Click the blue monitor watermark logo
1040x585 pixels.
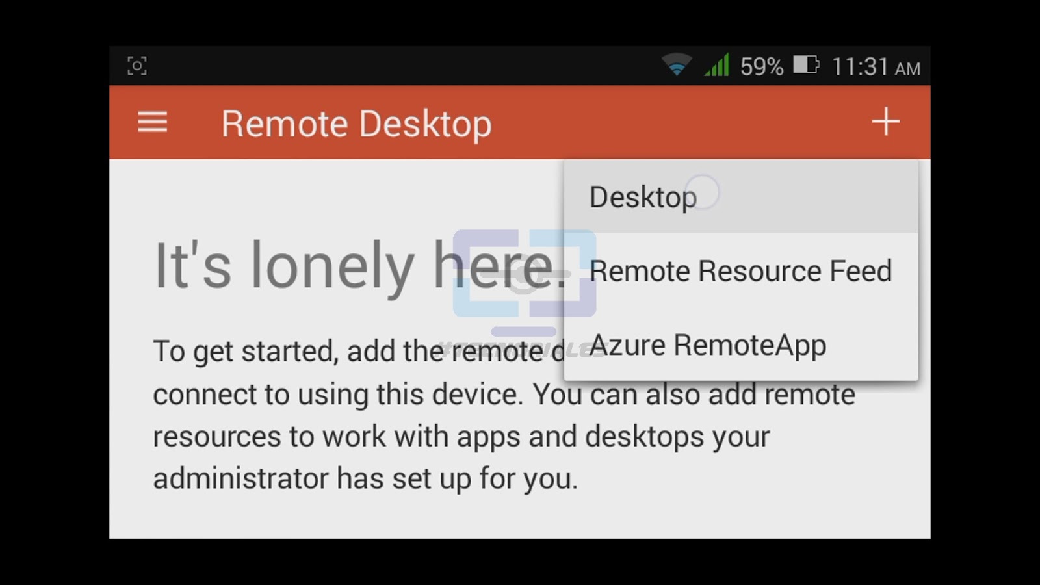524,279
